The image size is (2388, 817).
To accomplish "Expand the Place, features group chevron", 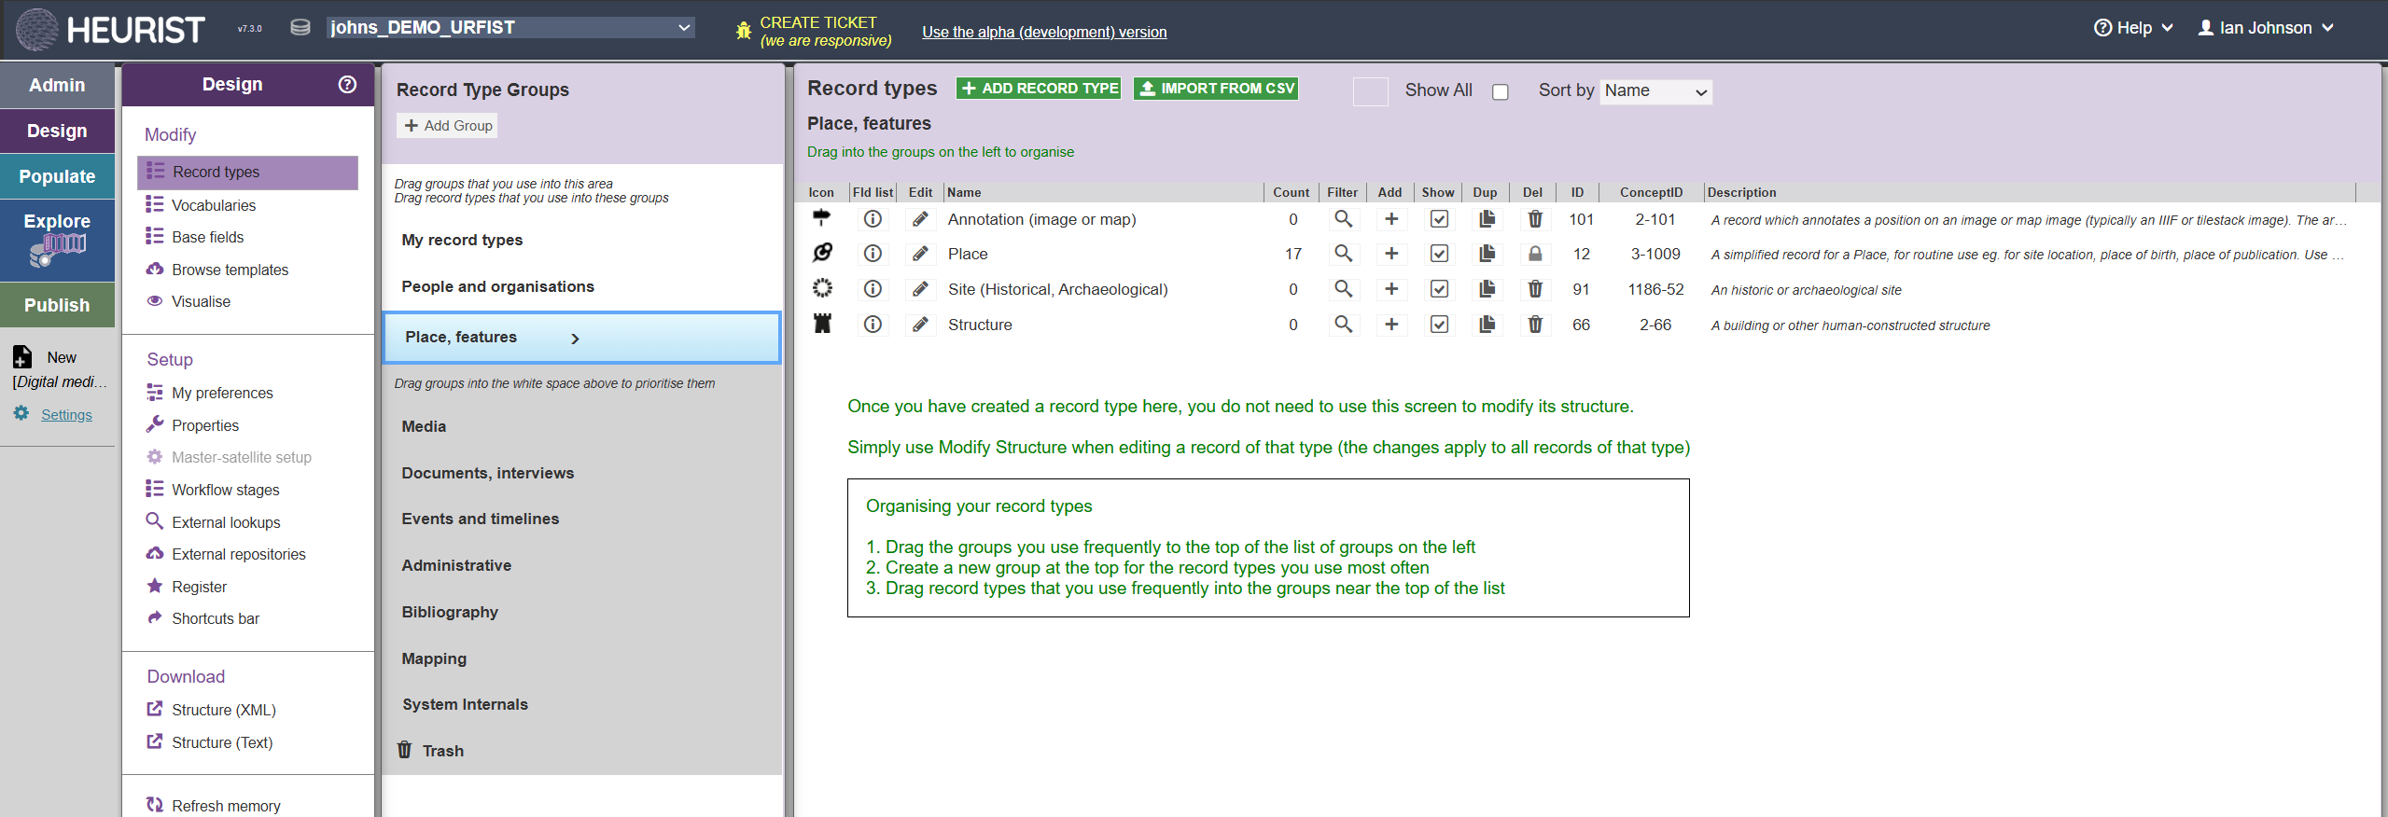I will pos(575,339).
